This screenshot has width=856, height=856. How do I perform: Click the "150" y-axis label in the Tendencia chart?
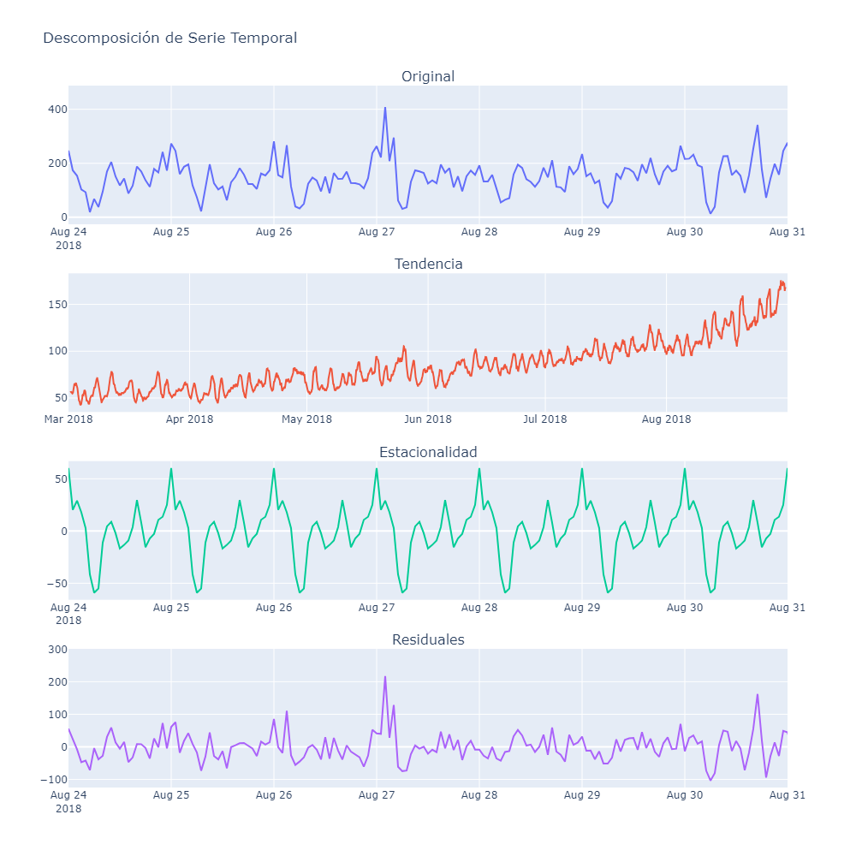[57, 305]
